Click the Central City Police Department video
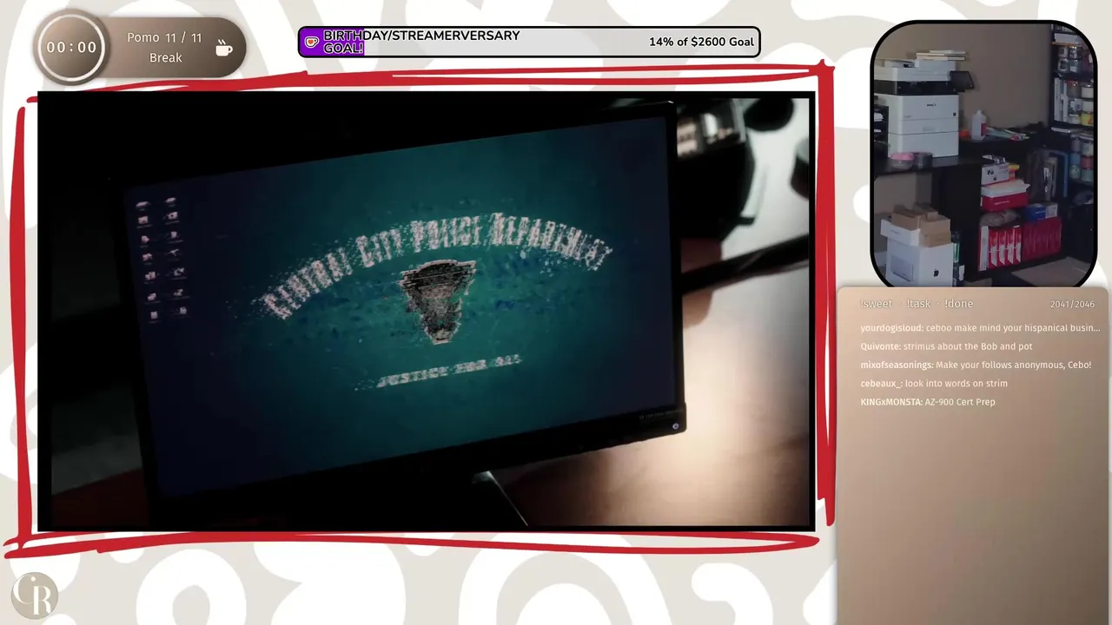 tap(426, 311)
